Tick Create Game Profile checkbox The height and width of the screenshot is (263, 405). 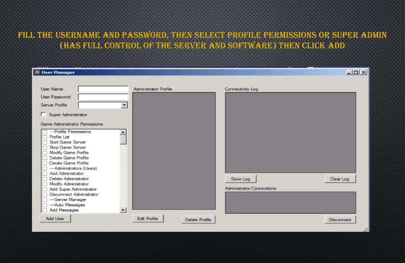pos(45,163)
